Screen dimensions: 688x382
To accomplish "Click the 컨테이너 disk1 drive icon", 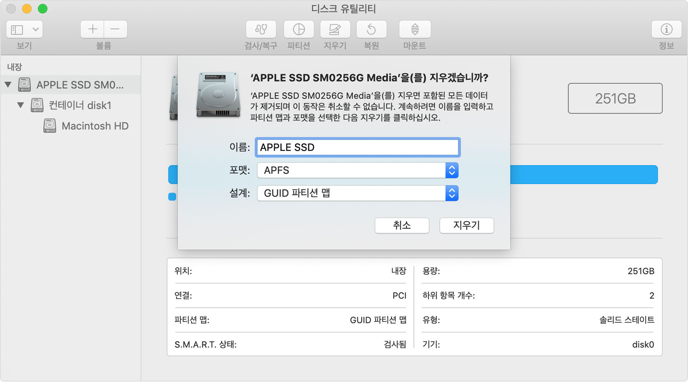I will [37, 105].
